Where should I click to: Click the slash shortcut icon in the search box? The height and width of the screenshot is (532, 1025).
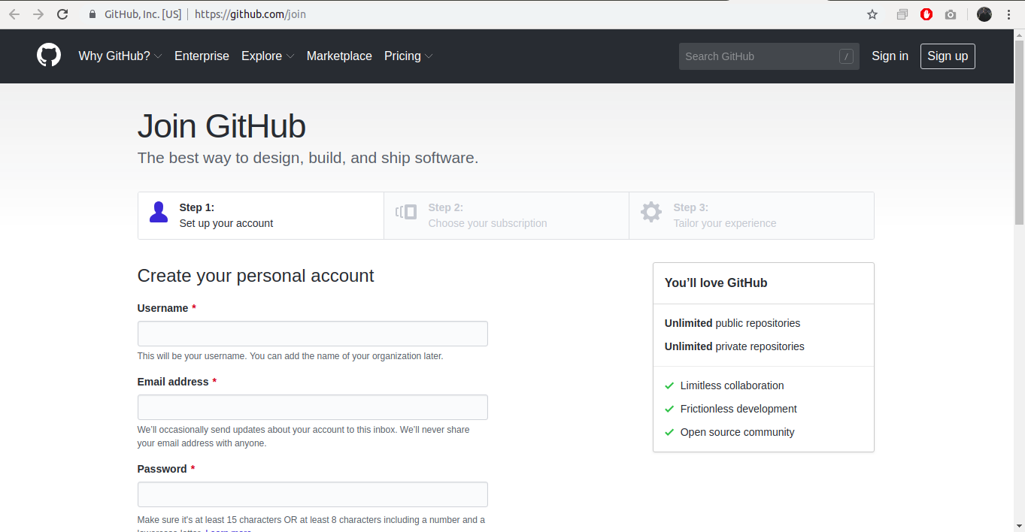tap(846, 56)
